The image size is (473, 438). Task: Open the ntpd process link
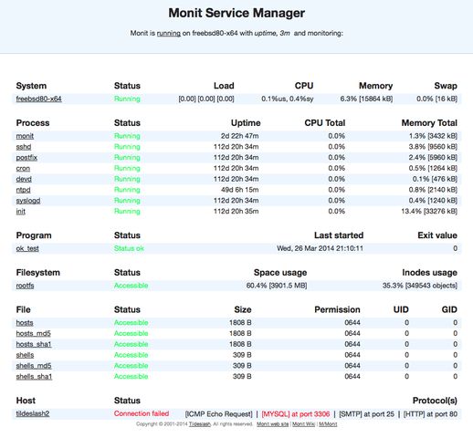[23, 190]
